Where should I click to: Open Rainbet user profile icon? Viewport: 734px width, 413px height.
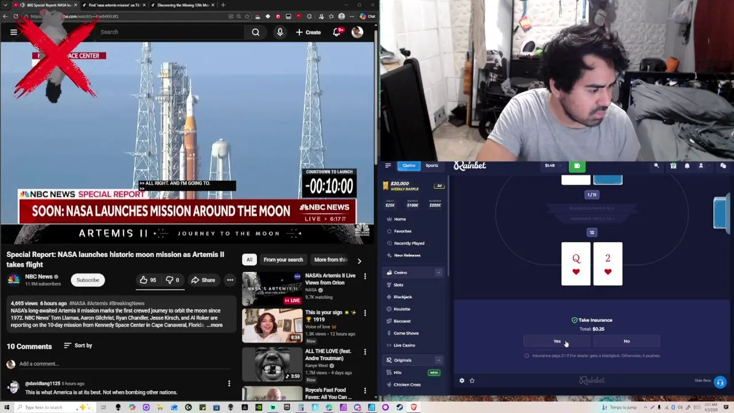[x=701, y=166]
